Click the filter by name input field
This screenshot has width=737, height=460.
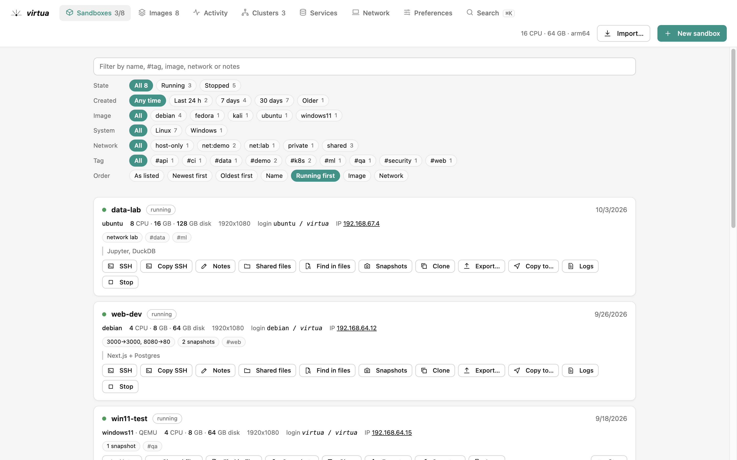(x=364, y=67)
